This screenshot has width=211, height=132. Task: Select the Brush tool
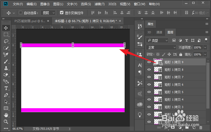6,61
